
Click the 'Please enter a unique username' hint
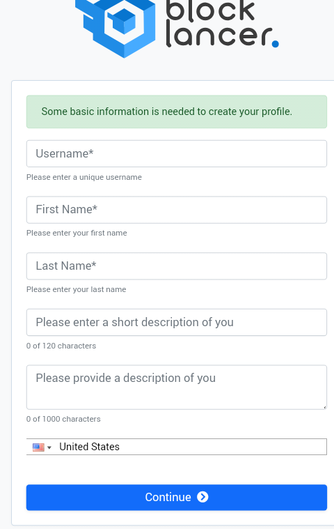click(x=83, y=177)
